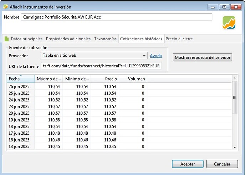Click Máximo 110,57 in 23 jun row
Viewport: 246px width, 175px height.
(54, 107)
